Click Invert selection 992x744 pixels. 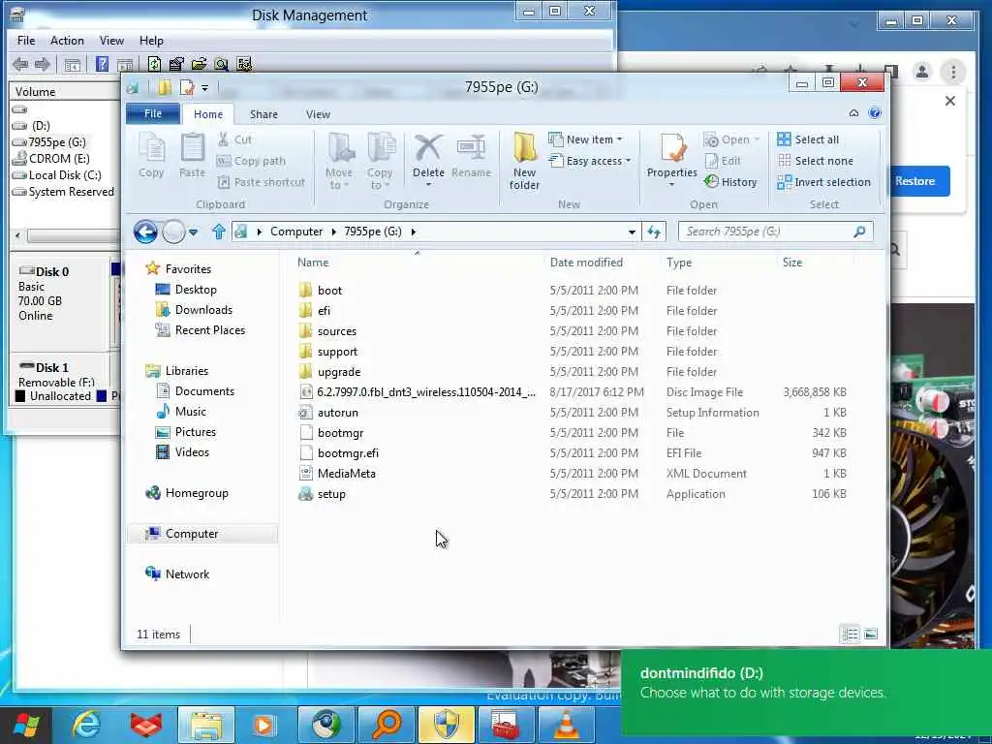(x=823, y=182)
